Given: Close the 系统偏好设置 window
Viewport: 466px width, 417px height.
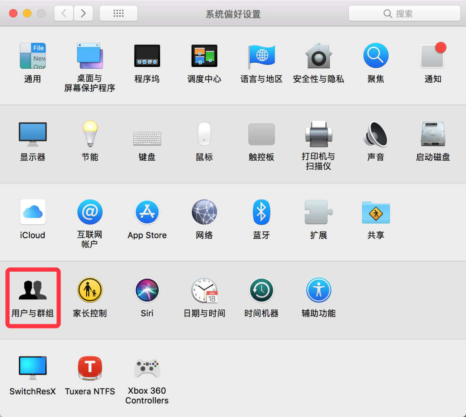Looking at the screenshot, I should point(13,14).
